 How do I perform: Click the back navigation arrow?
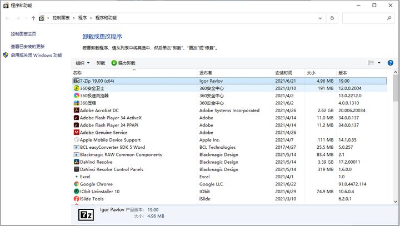[x=7, y=18]
